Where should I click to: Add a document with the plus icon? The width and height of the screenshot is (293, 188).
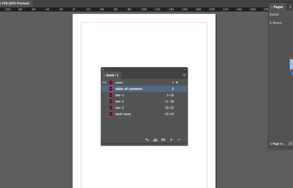171,140
